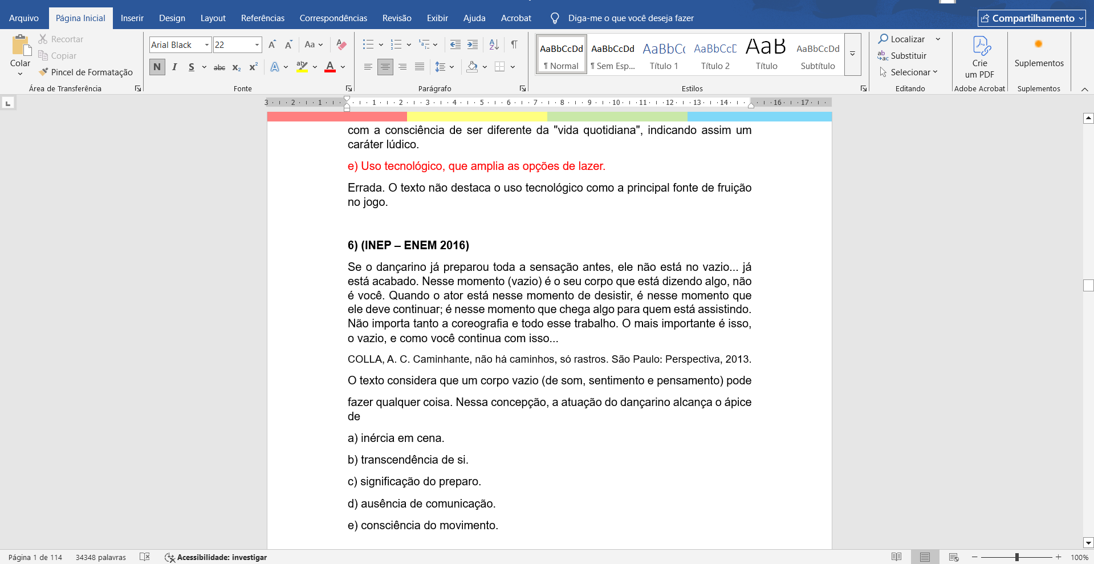This screenshot has width=1094, height=564.
Task: Toggle subscript x₂
Action: (237, 67)
